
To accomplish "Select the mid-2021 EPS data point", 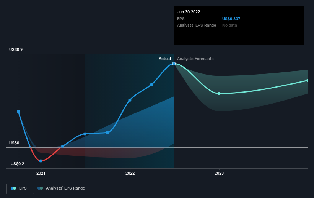I will pos(85,134).
